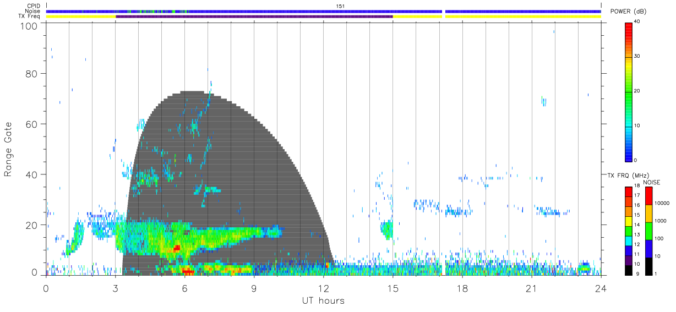Click the 30 label on POWER colorbar
Image resolution: width=676 pixels, height=312 pixels.
coord(637,56)
